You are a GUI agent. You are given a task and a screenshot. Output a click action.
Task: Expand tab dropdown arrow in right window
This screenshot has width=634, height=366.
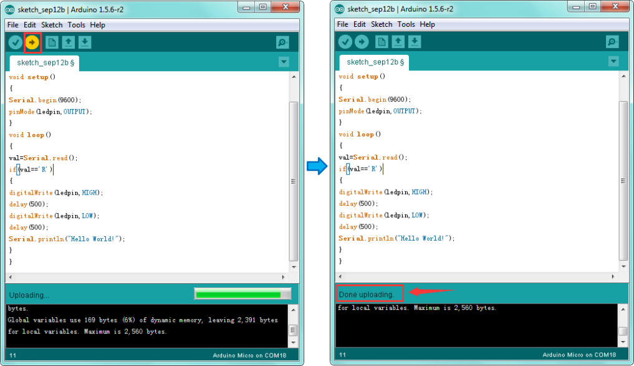(x=613, y=62)
